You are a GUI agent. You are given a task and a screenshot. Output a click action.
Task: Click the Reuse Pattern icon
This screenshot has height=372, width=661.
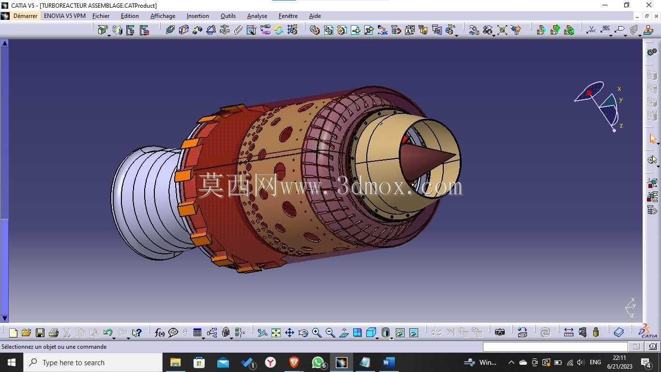tap(292, 30)
